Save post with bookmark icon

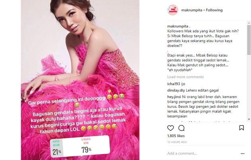coord(241,128)
